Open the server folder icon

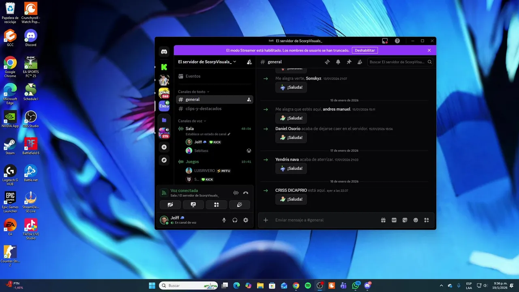point(164,120)
